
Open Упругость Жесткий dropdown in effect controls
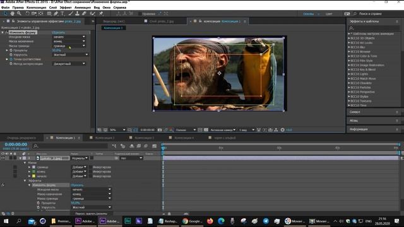tap(70, 55)
